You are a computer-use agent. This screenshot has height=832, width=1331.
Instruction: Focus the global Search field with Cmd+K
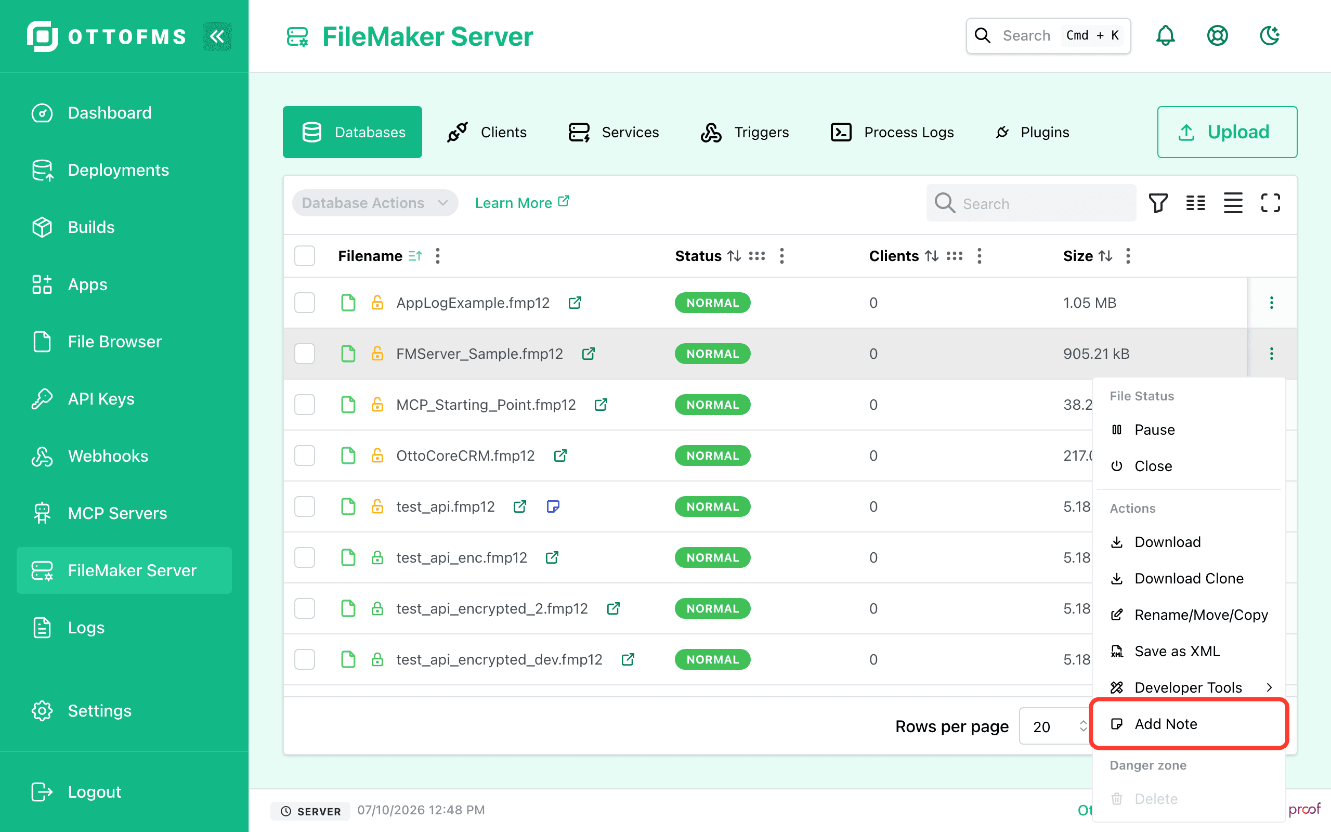(1048, 36)
